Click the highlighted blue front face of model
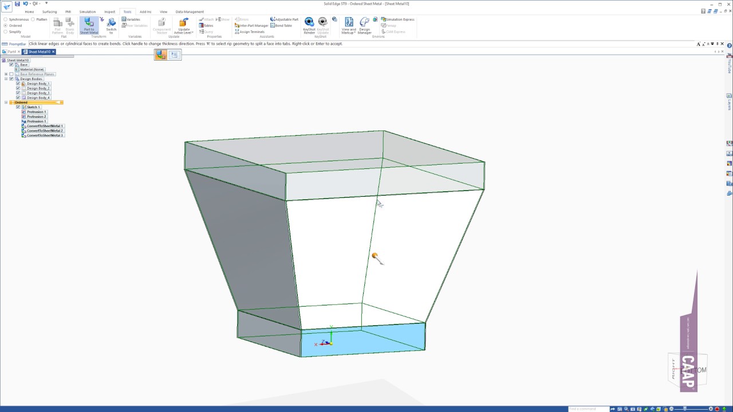 click(x=364, y=340)
